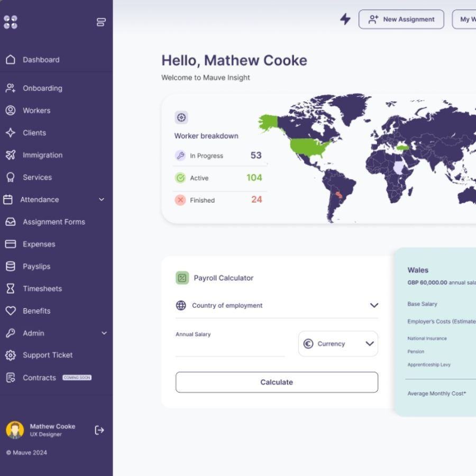476x476 pixels.
Task: Click the Workers profile icon
Action: point(11,110)
